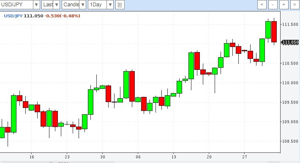Image resolution: width=300 pixels, height=163 pixels.
Task: Click date label 20 on time axis
Action: (x=209, y=157)
